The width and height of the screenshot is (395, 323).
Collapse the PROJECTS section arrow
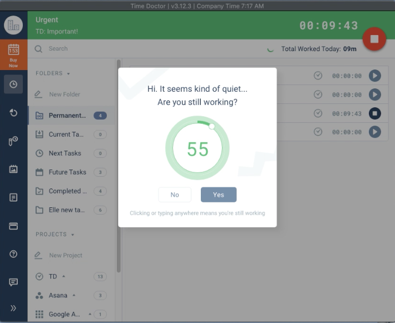72,235
